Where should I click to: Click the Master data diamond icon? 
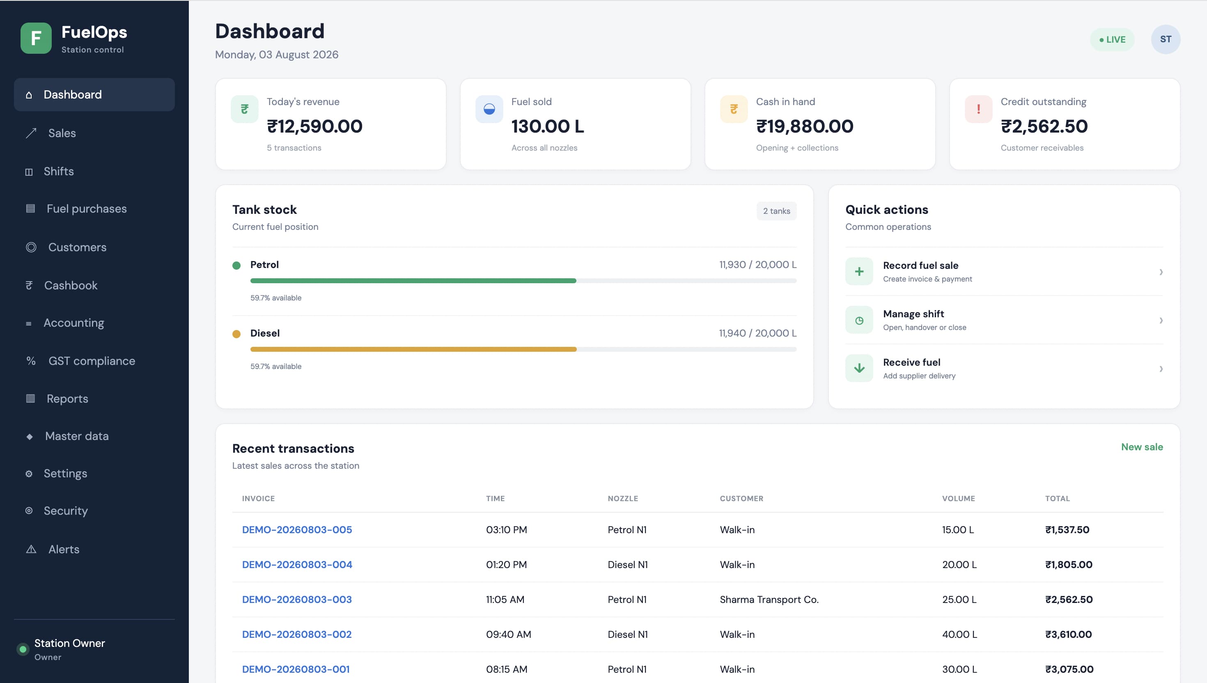point(30,436)
